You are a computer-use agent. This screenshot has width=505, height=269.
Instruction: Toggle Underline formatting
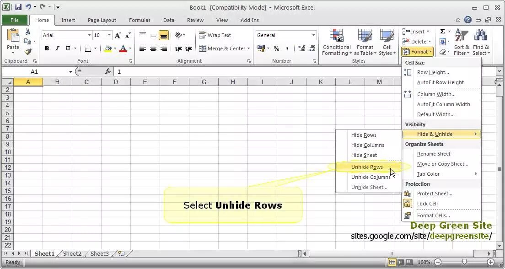pos(68,48)
